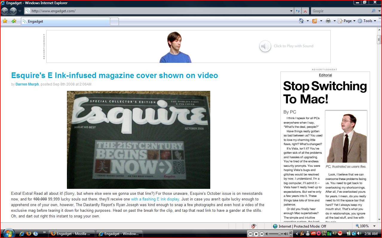Click the power battery tray icon
The width and height of the screenshot is (382, 238).
click(x=349, y=234)
